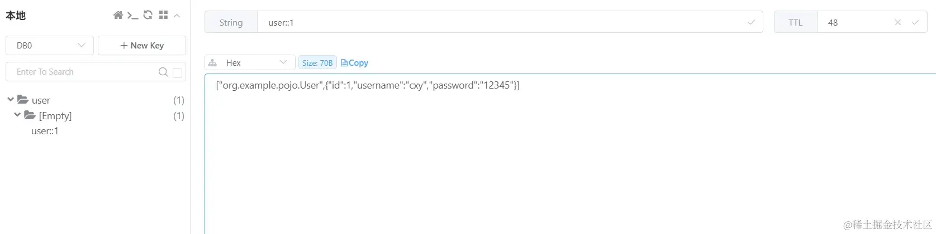Viewport: 936px width, 234px height.
Task: Clear the TTL value with the X icon
Action: (897, 22)
